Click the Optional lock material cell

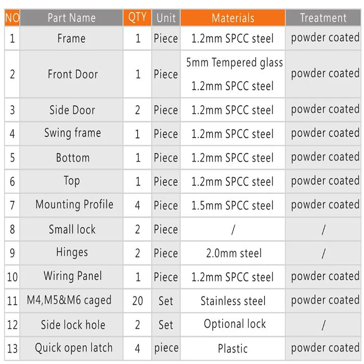click(x=235, y=324)
